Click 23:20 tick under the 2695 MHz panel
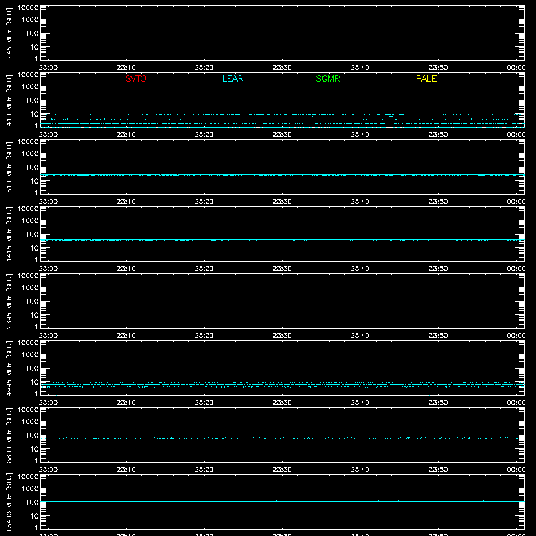This screenshot has width=536, height=536. [204, 336]
